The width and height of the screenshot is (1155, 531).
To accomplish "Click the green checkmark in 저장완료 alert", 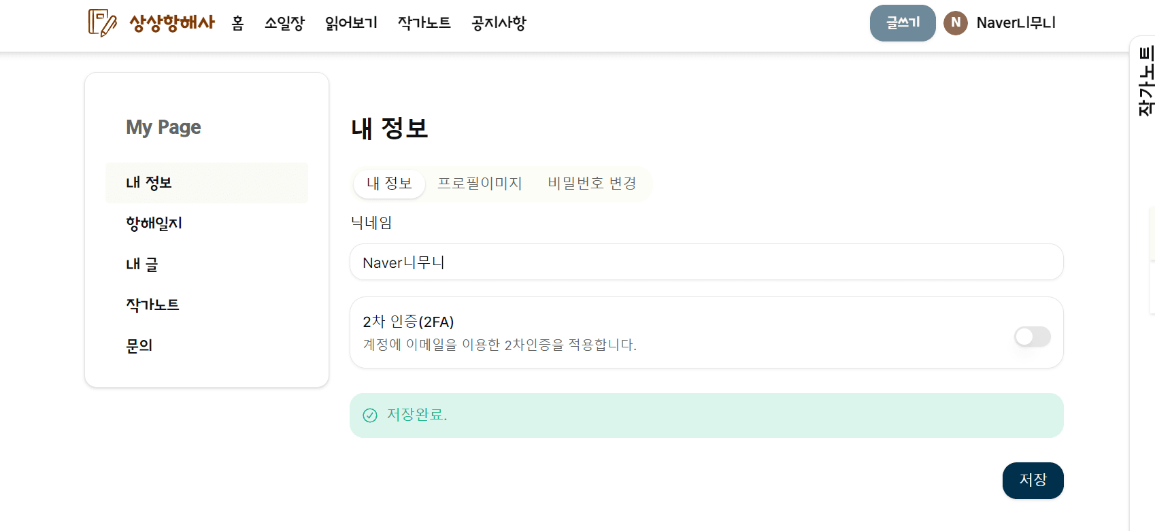I will tap(370, 415).
